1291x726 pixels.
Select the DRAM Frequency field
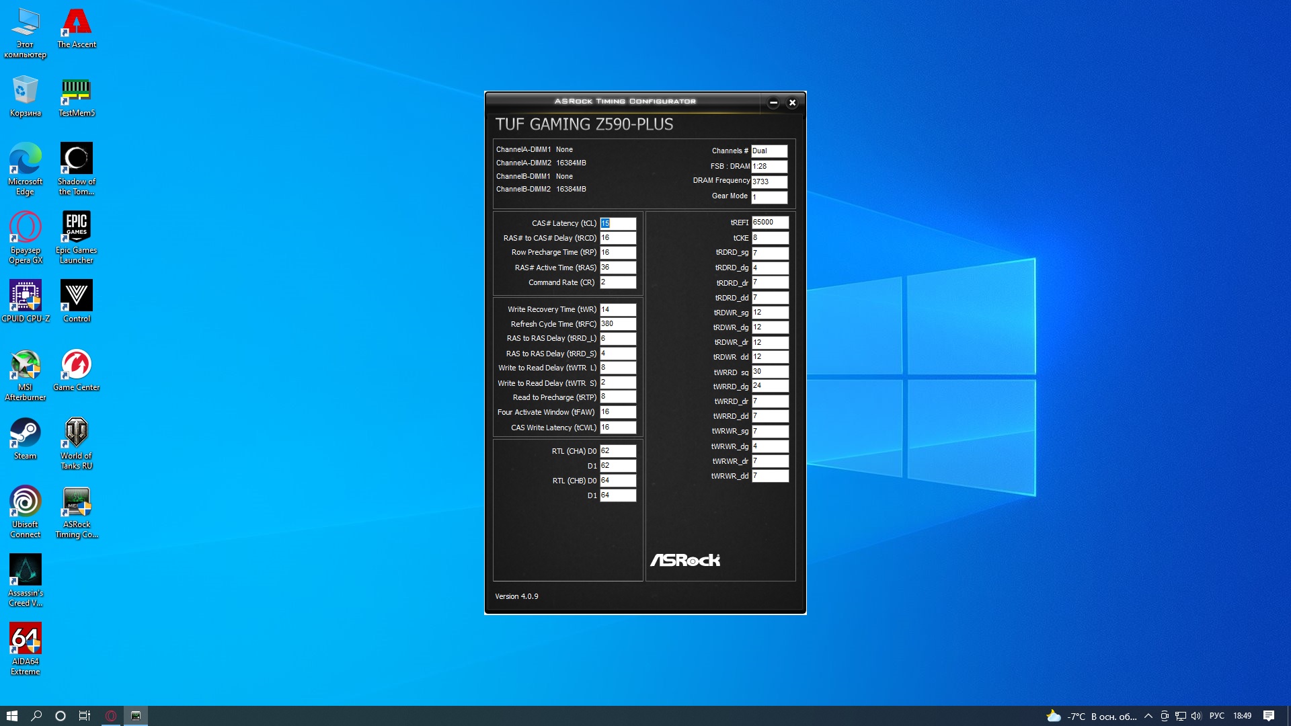769,182
